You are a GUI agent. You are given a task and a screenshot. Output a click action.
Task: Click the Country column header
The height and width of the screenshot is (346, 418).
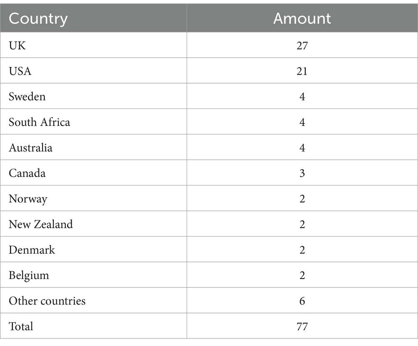[38, 19]
